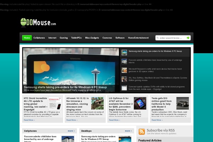Image resolution: width=213 pixels, height=142 pixels.
Task: Open Samsung starts taking pre-orders slider list item
Action: [155, 51]
